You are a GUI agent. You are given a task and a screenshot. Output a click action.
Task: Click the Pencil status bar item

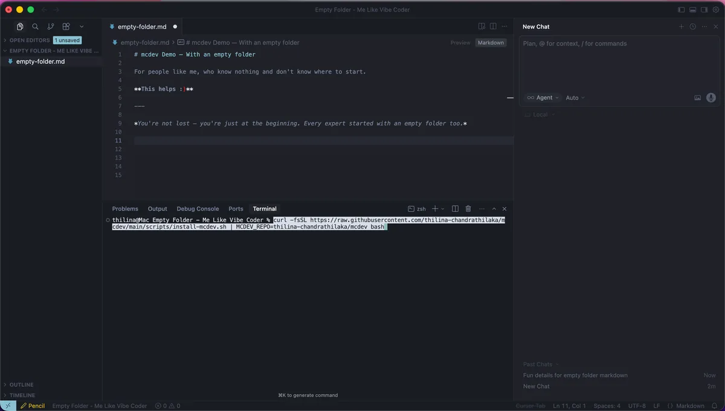[x=33, y=406]
